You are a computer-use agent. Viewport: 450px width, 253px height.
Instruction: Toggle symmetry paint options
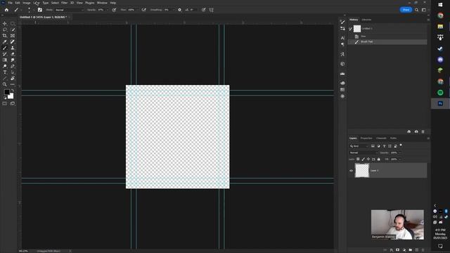point(212,10)
